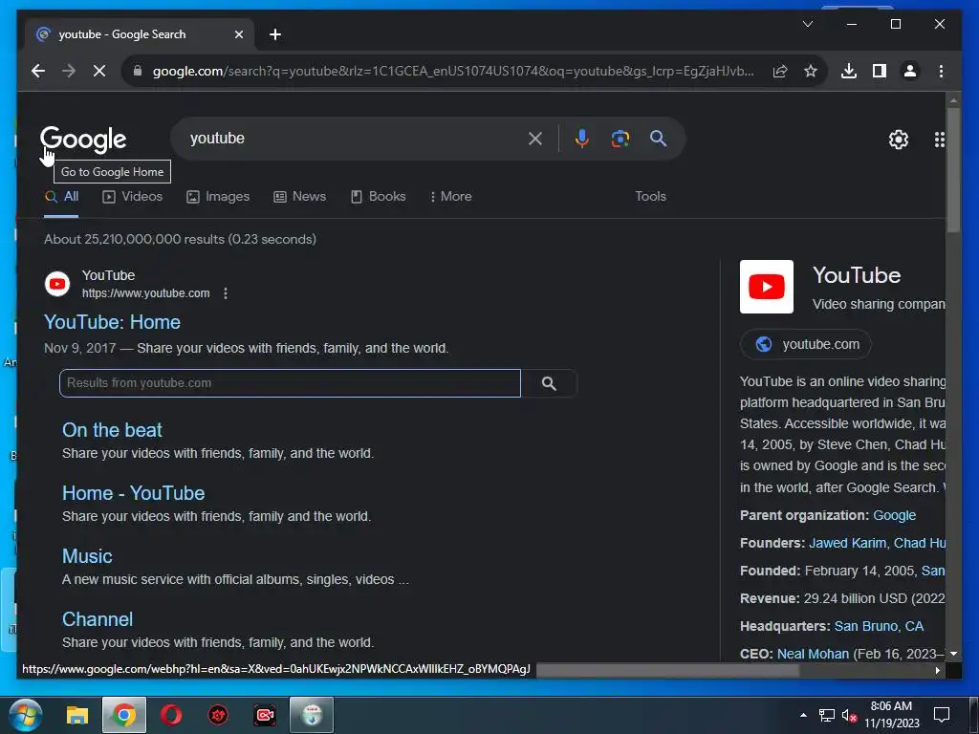Open the notification center icon
Screen dimensions: 979x734
point(942,715)
